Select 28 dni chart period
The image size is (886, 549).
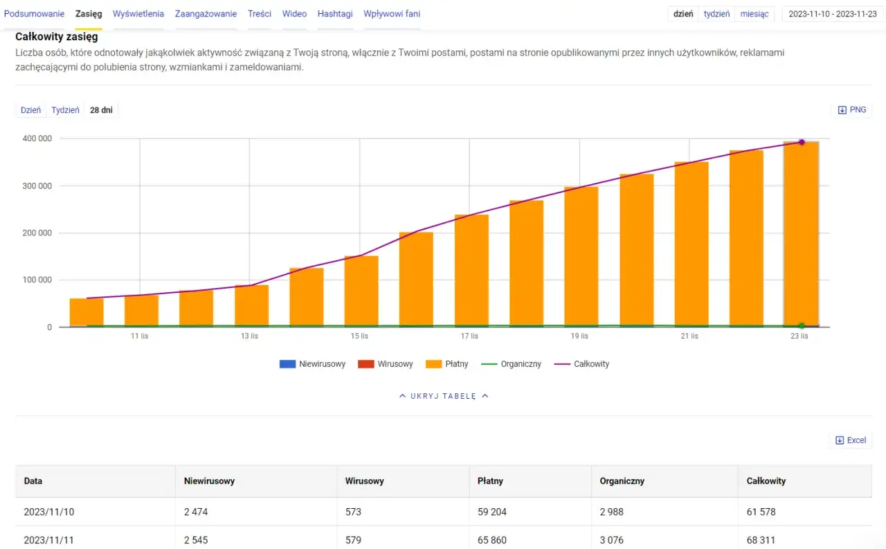pyautogui.click(x=101, y=110)
